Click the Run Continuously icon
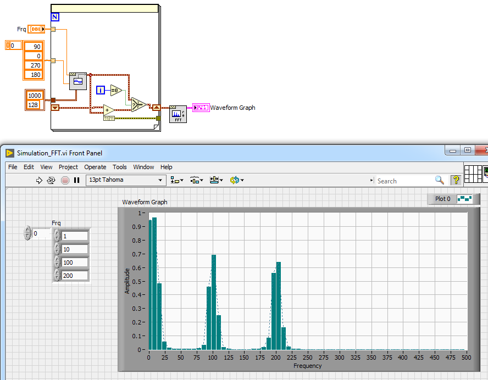 click(x=51, y=180)
